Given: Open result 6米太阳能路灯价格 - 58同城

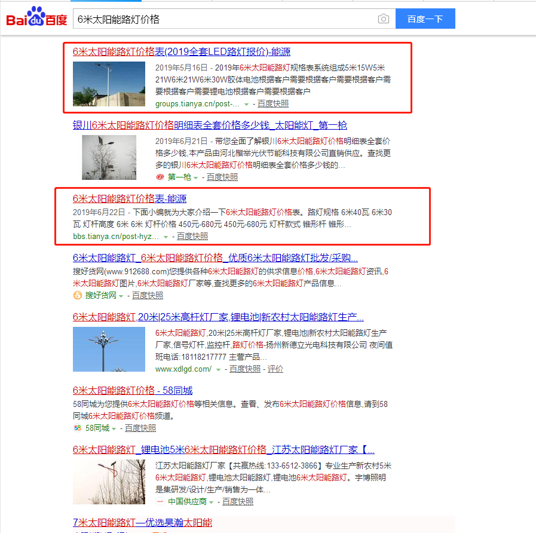Looking at the screenshot, I should [133, 390].
